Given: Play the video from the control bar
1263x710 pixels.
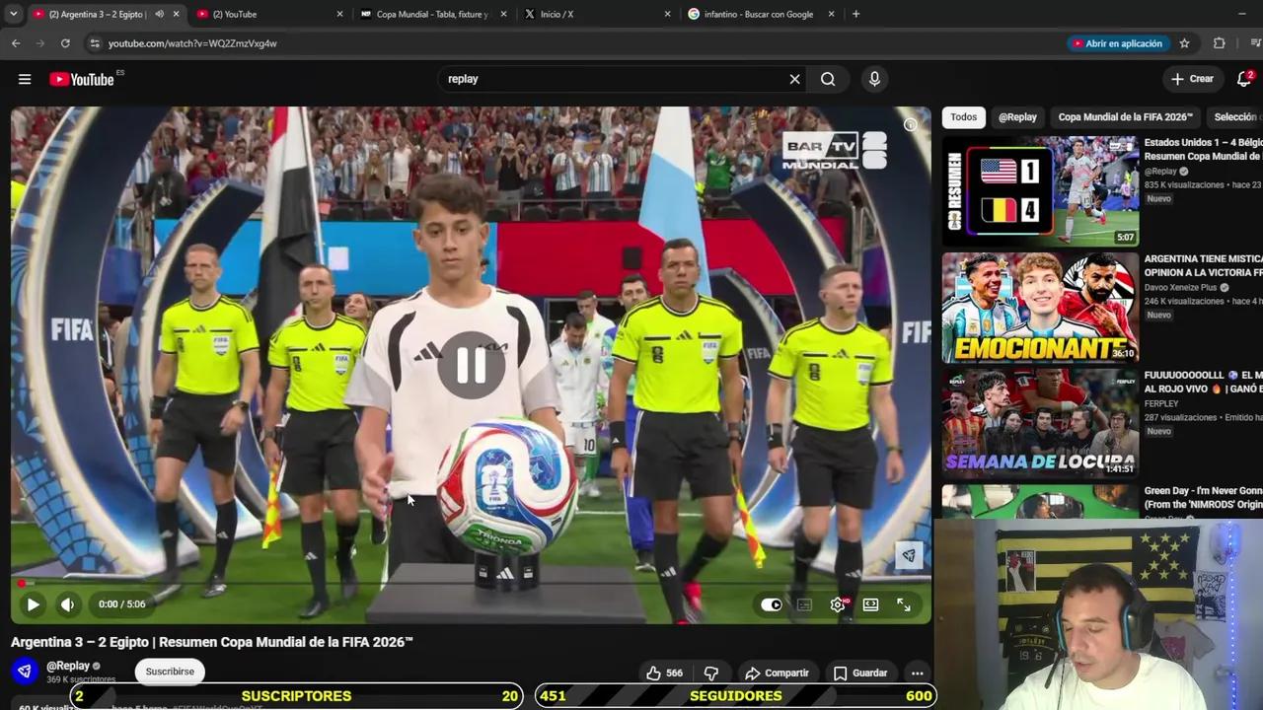Looking at the screenshot, I should pyautogui.click(x=33, y=604).
